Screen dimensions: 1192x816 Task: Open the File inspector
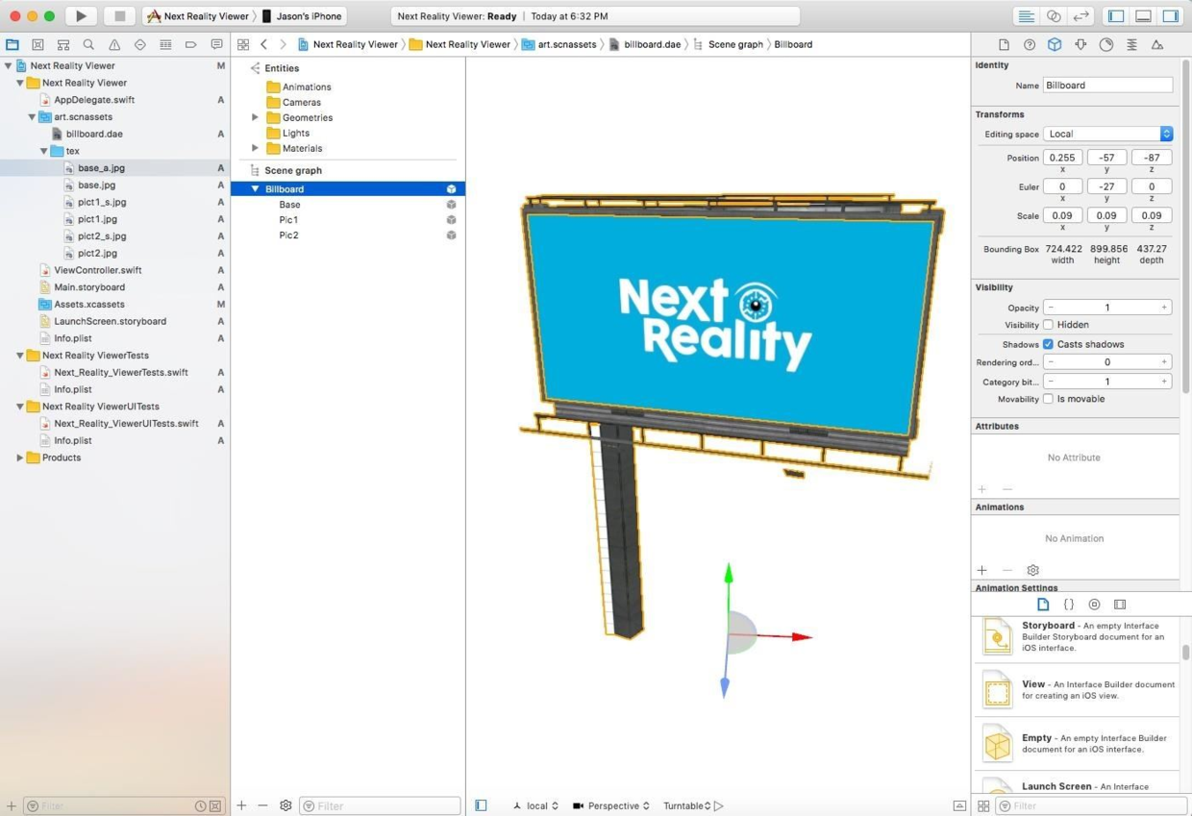(1003, 44)
